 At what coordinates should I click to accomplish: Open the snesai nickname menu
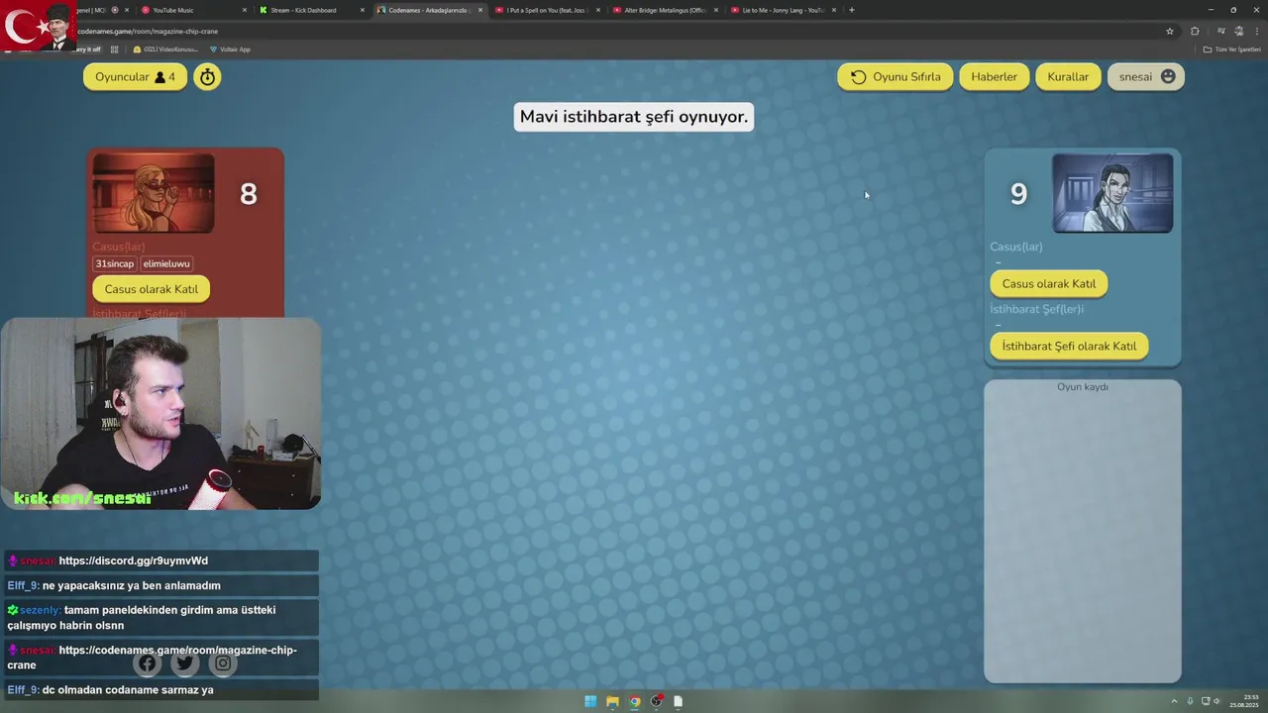[1146, 77]
